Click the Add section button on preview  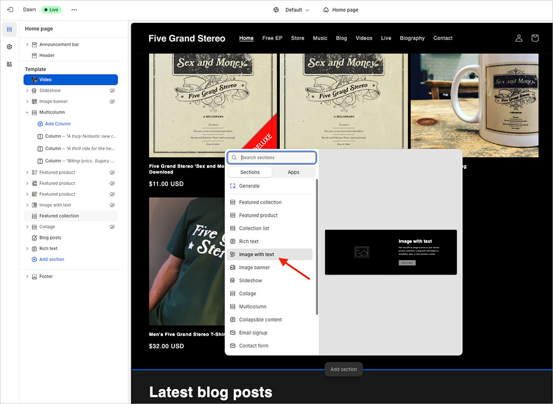pyautogui.click(x=343, y=369)
